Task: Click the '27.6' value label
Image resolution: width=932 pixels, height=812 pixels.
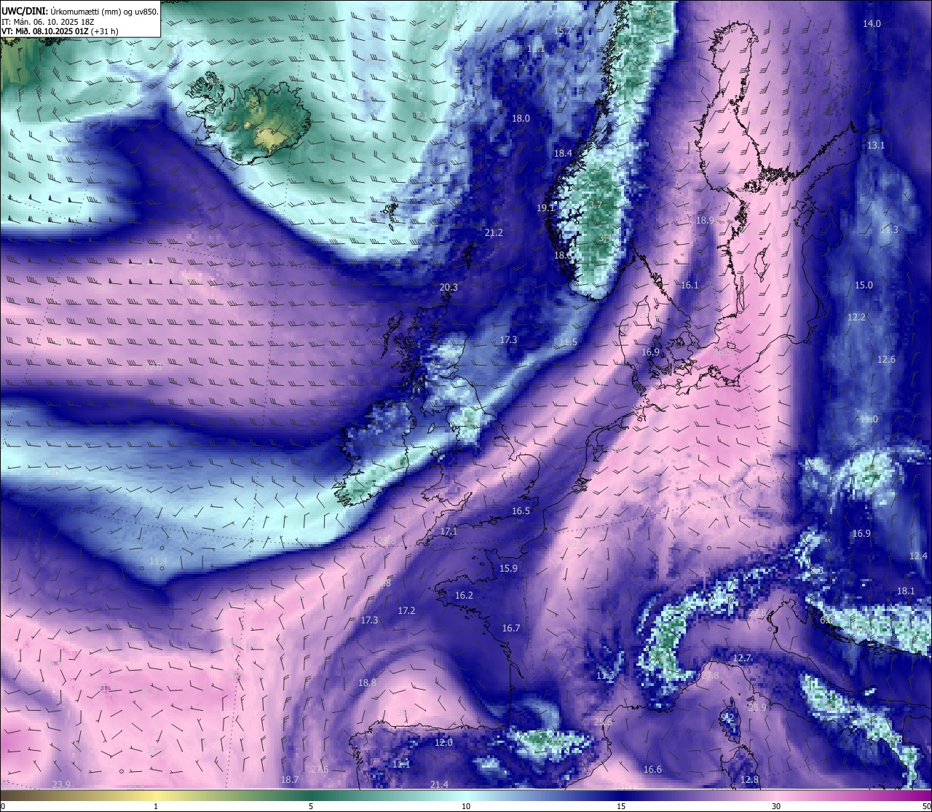Action: (x=320, y=770)
